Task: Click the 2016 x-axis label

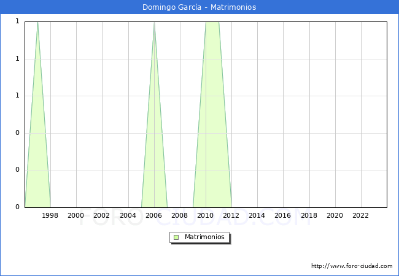Action: pos(283,215)
